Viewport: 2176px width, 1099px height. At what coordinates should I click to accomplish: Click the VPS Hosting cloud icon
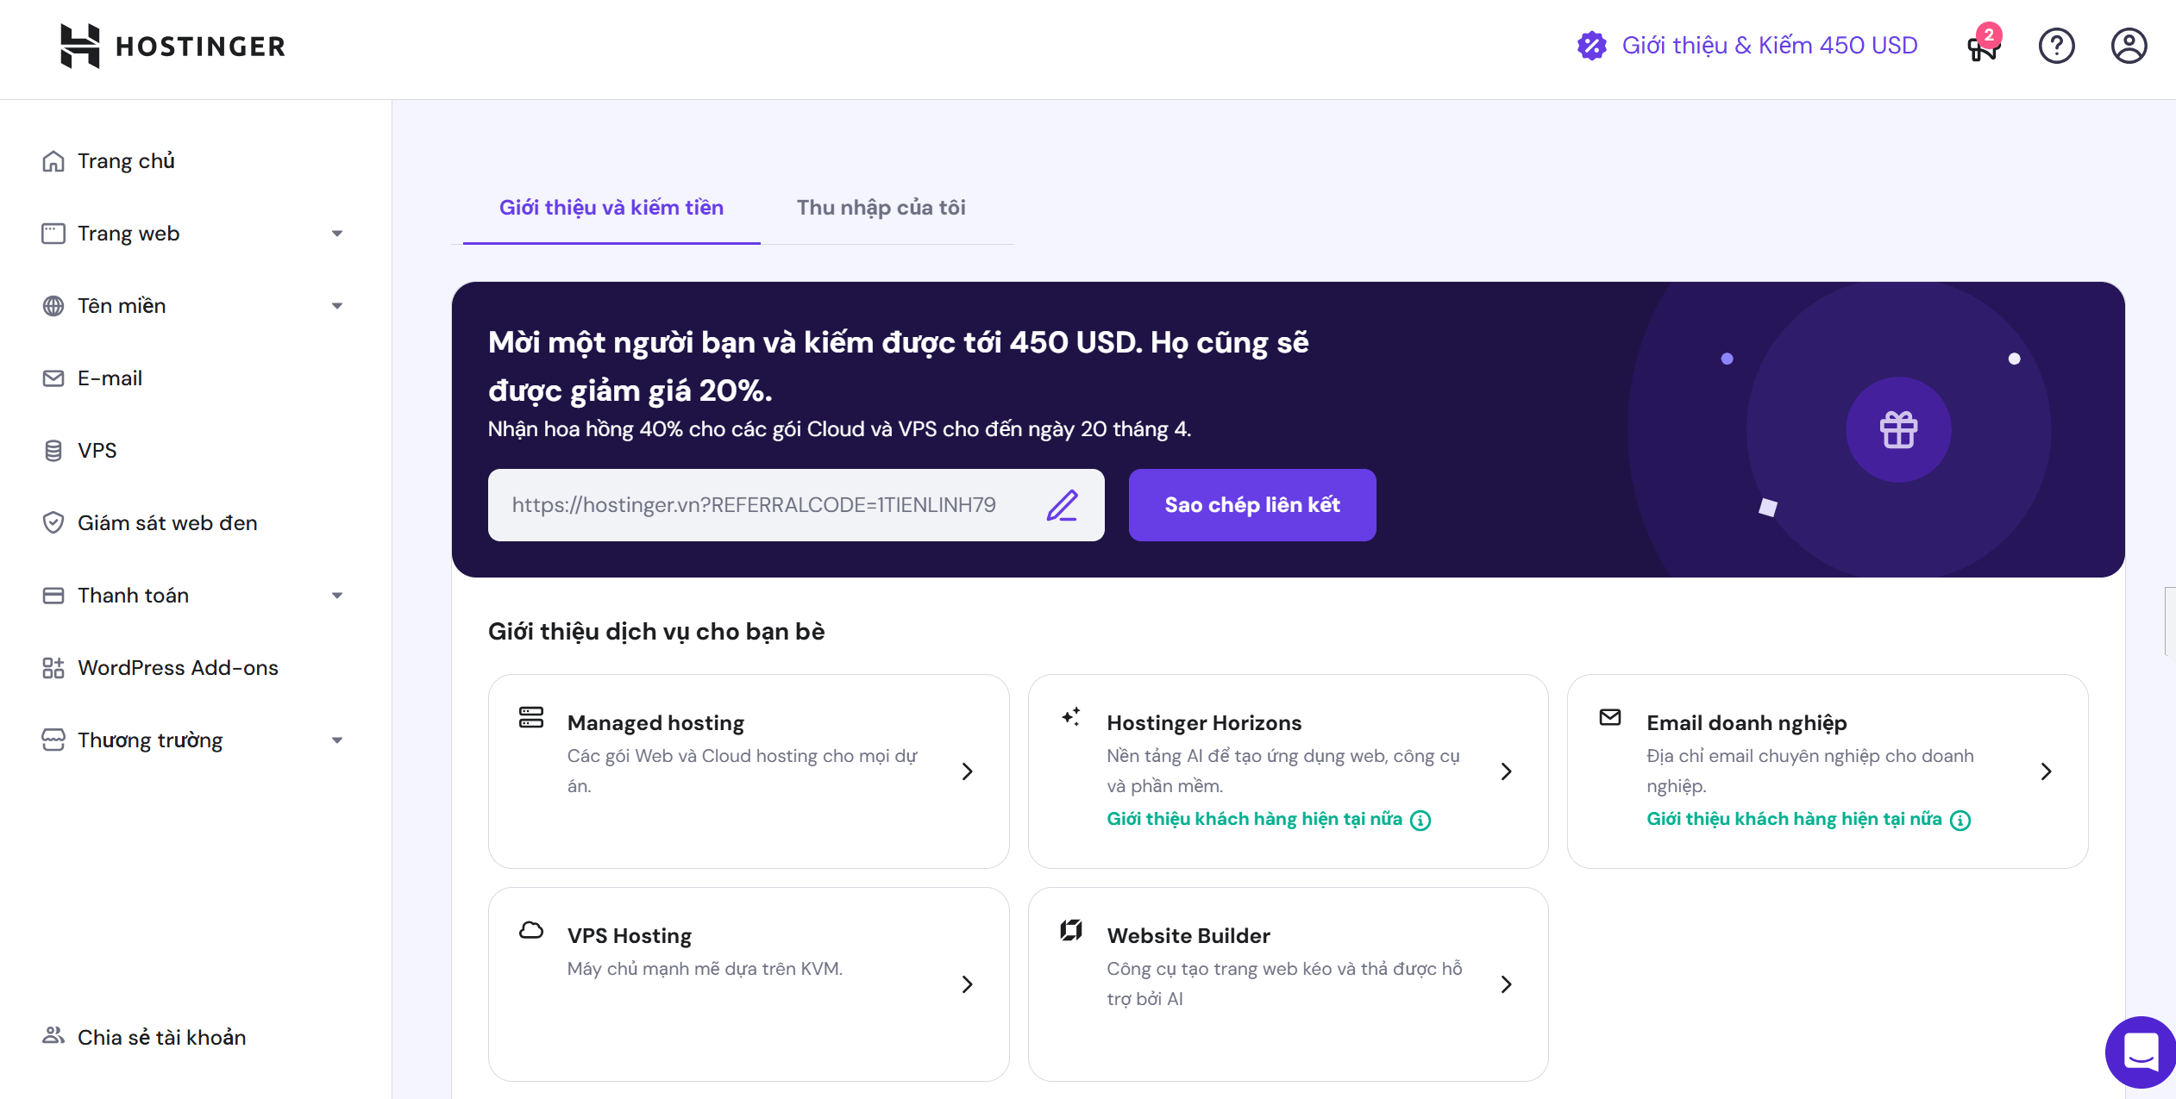531,930
